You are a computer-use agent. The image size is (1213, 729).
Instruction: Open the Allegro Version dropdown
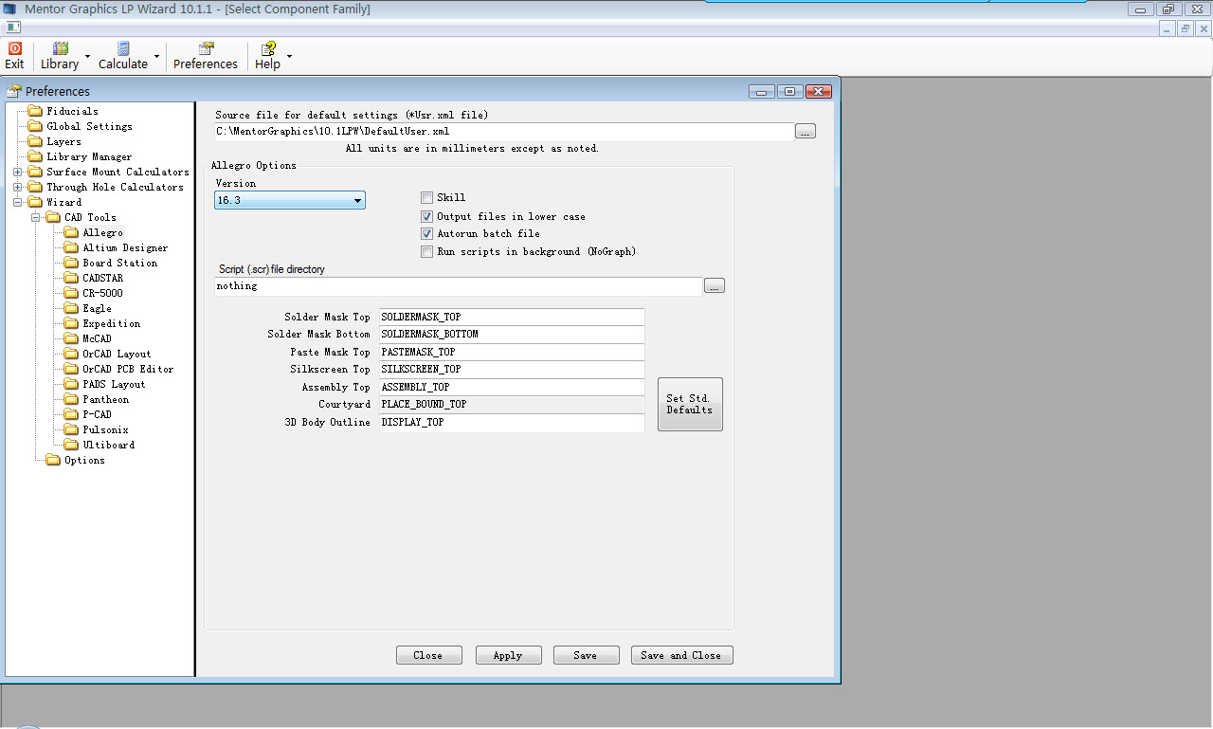click(x=290, y=200)
